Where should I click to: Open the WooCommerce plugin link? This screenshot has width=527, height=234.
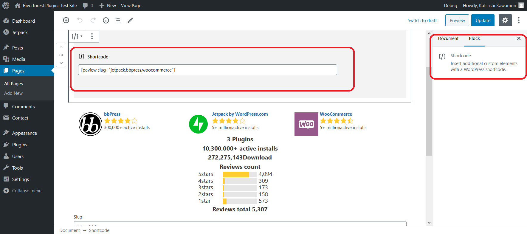[x=336, y=114]
